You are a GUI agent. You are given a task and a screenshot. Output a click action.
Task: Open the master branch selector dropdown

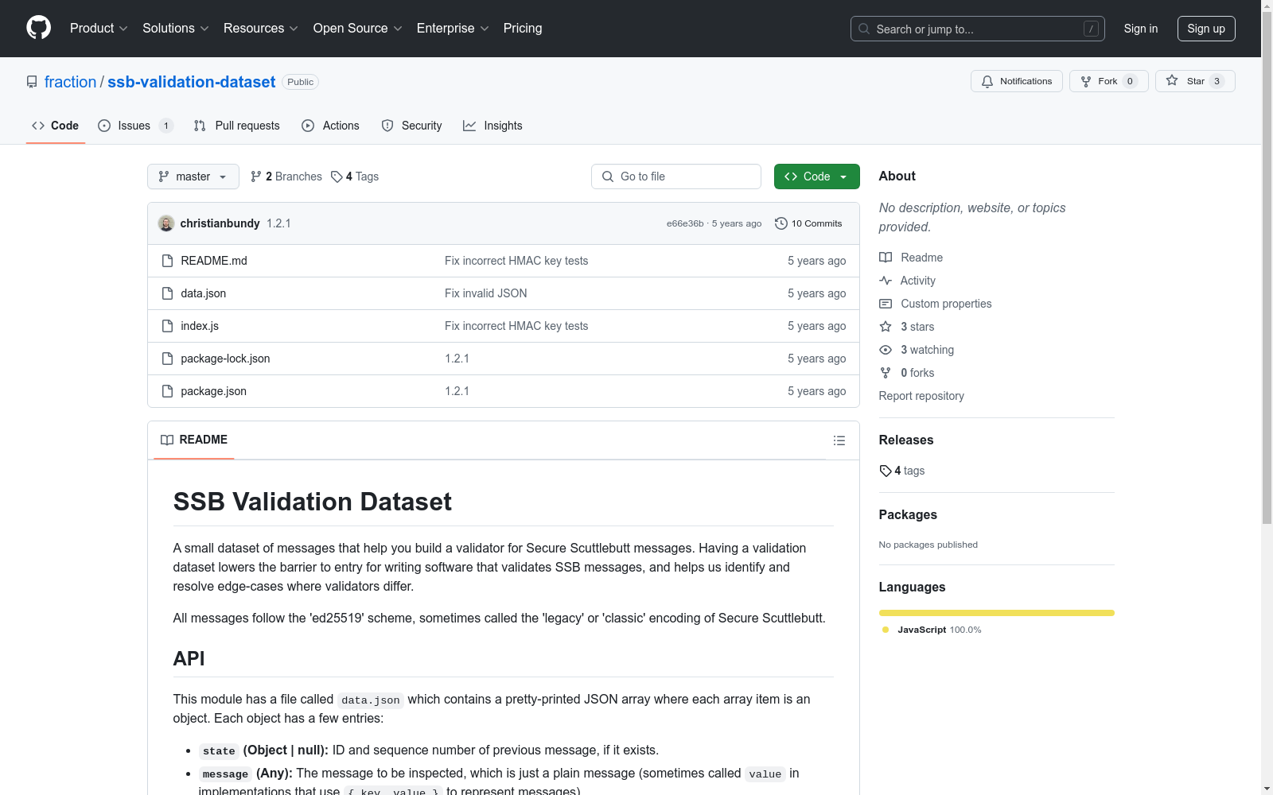[193, 176]
